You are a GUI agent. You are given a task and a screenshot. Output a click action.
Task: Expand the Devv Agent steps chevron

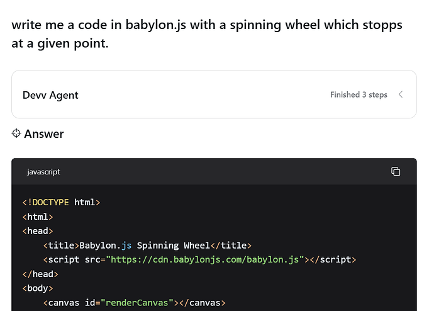pyautogui.click(x=401, y=94)
